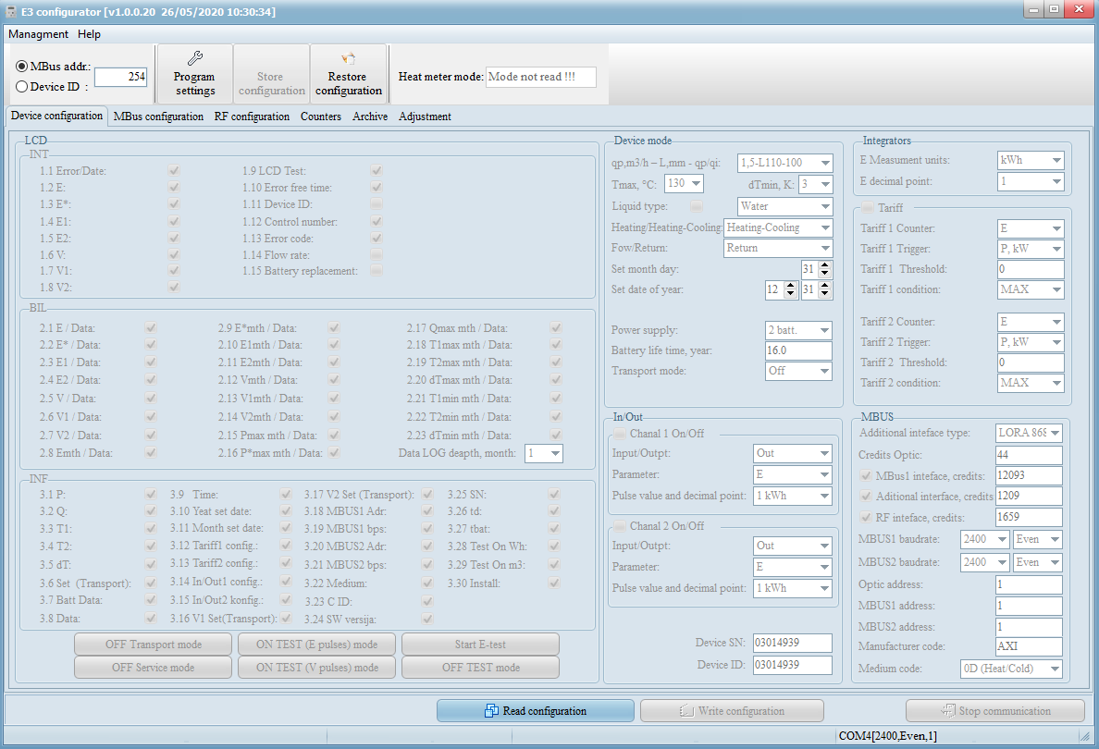Click the Store configuration toolbar button
1099x749 pixels.
point(271,75)
